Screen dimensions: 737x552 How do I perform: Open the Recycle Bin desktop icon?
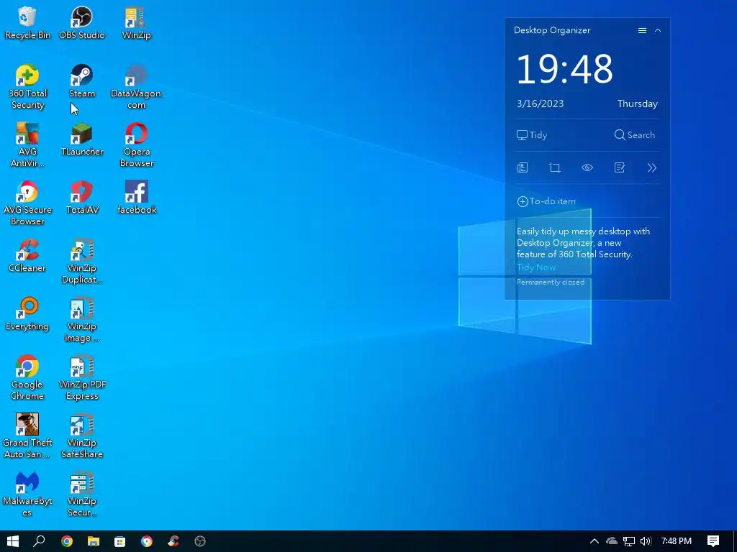pos(27,22)
